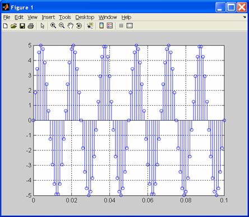Open the Desktop menu

pyautogui.click(x=85, y=17)
